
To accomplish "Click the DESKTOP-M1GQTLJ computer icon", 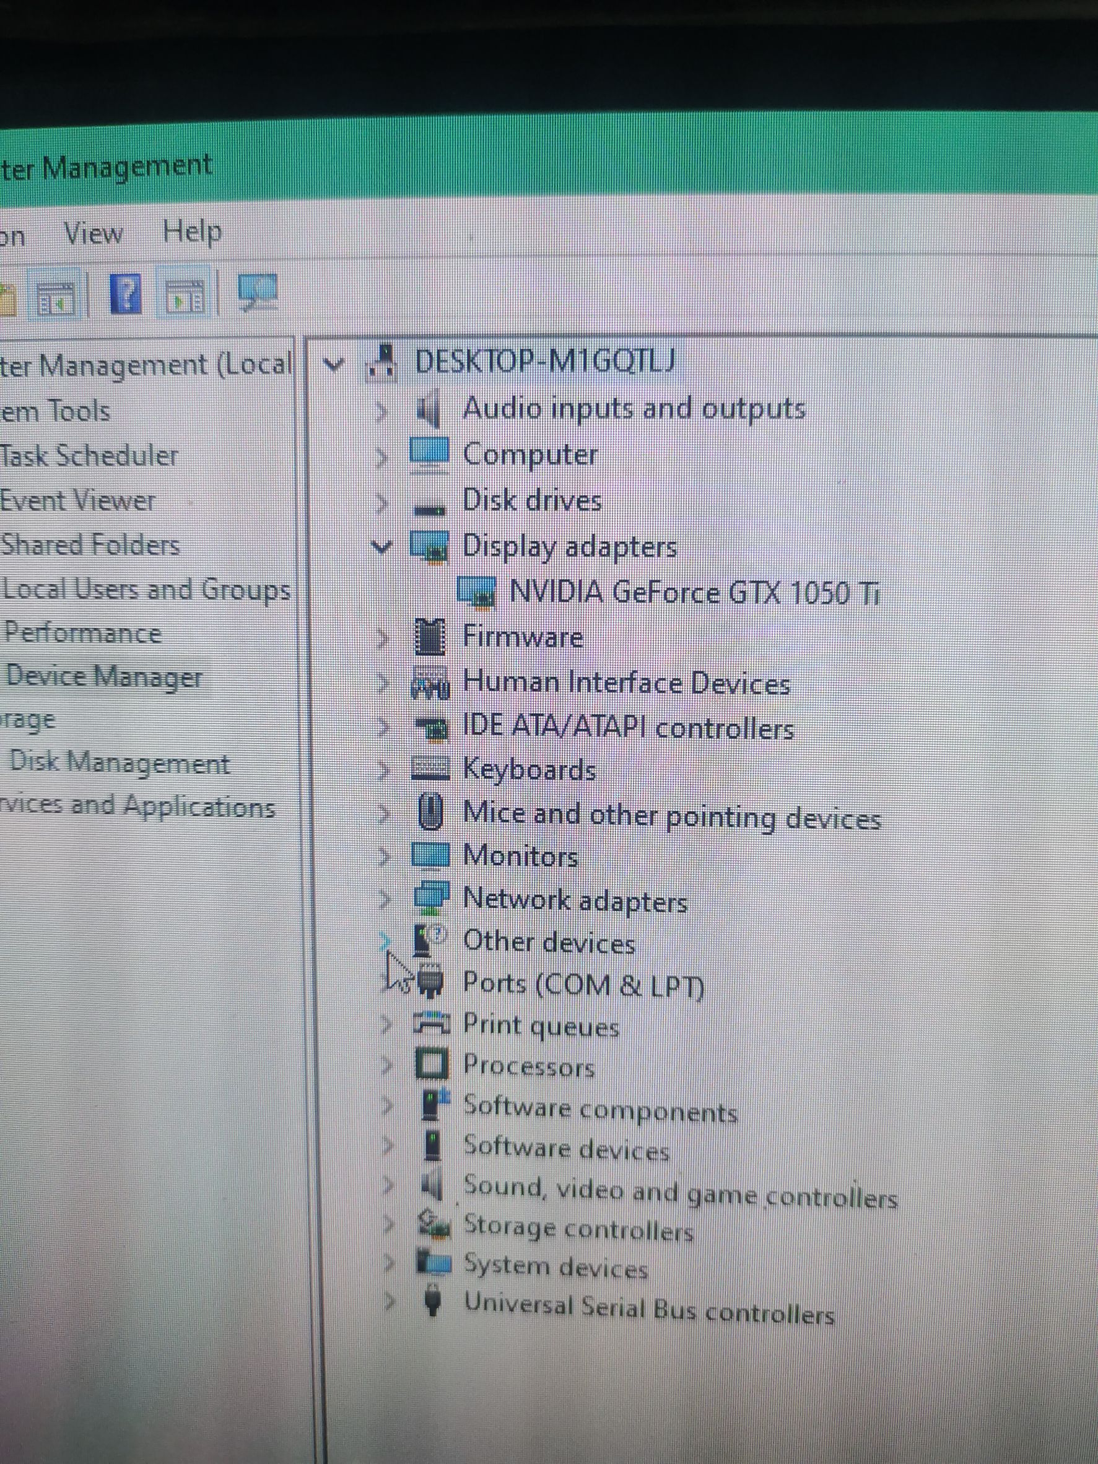I will click(382, 364).
